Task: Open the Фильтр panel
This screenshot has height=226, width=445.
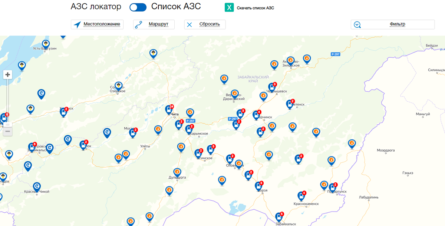Action: pyautogui.click(x=393, y=24)
